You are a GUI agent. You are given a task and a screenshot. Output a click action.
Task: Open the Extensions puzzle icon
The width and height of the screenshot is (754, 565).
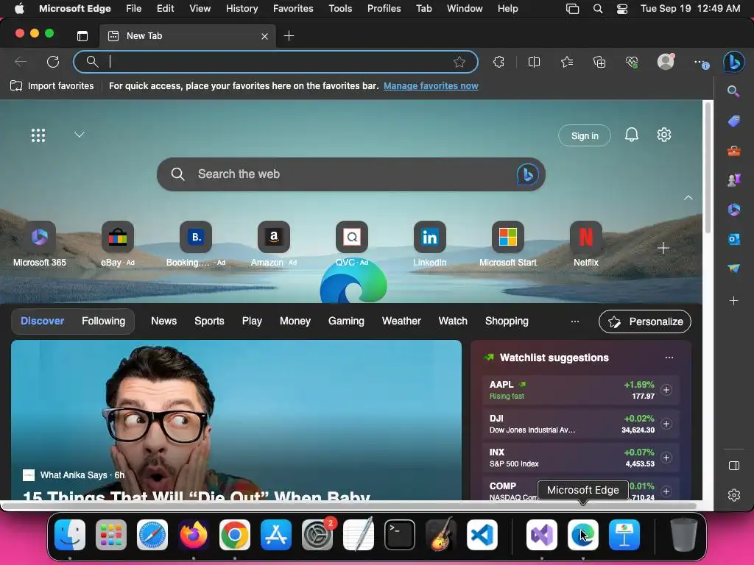tap(498, 62)
